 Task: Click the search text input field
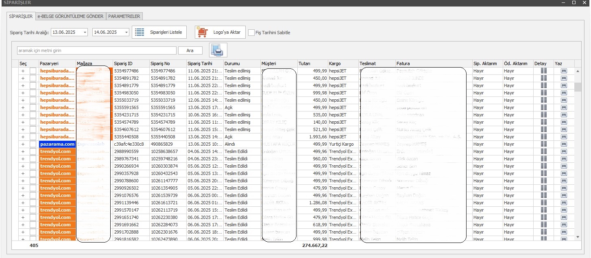pos(97,50)
